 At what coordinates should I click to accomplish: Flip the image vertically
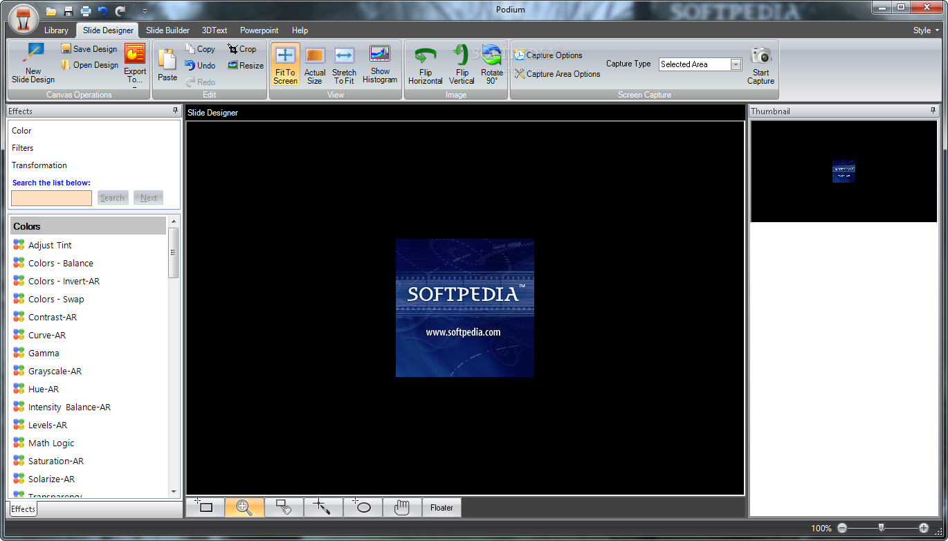[462, 65]
